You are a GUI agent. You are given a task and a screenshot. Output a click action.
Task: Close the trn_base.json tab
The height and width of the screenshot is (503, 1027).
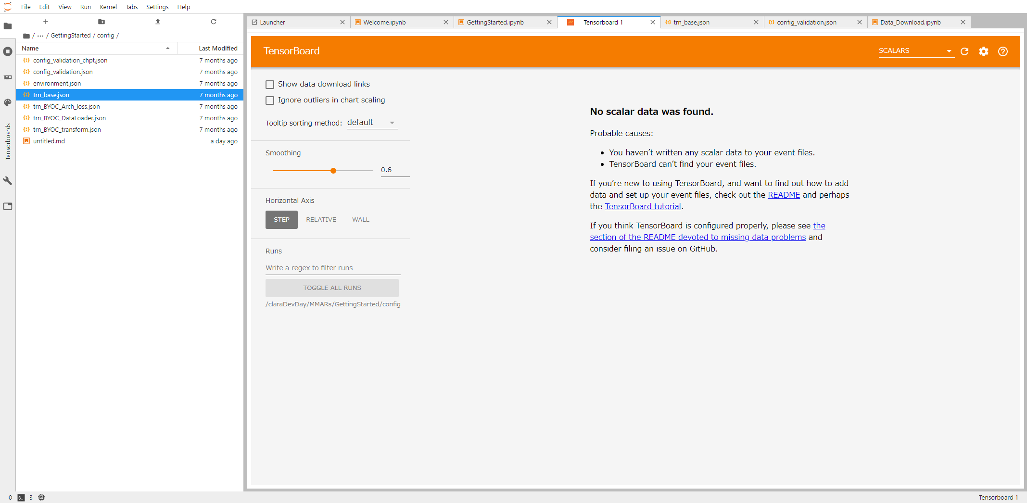coord(756,22)
